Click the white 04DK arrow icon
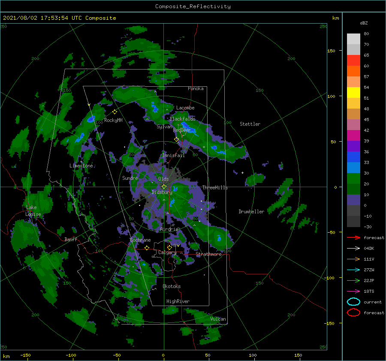The image size is (386, 361). click(353, 248)
